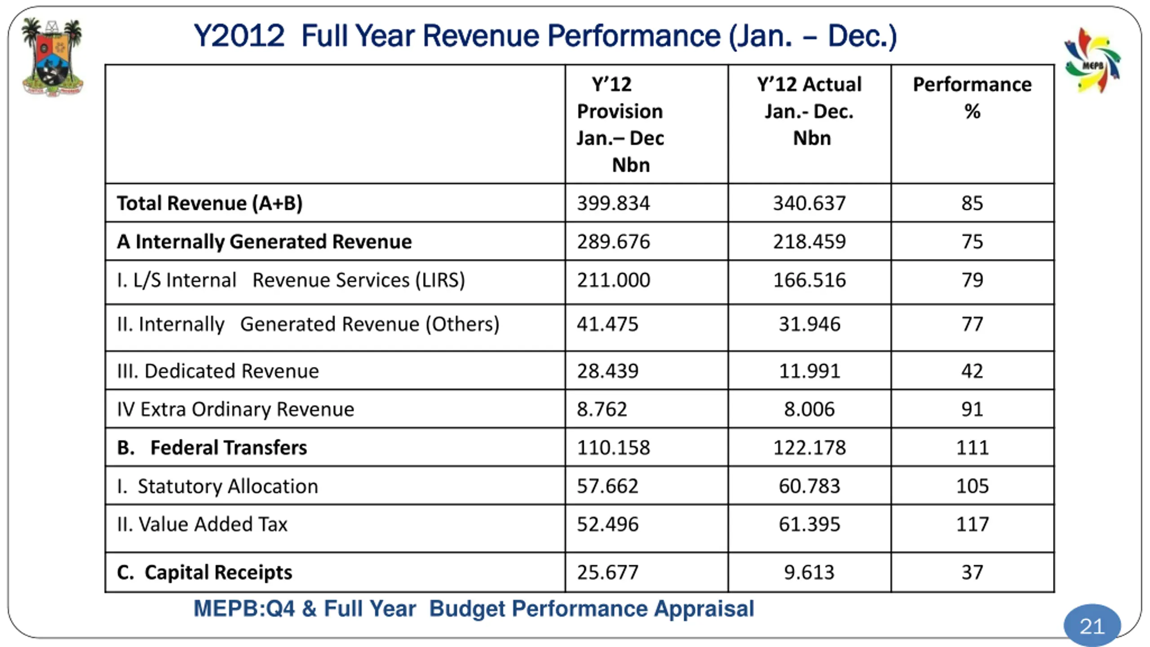
Task: Click the Value Added Tax performance 117 cell
Action: [972, 524]
